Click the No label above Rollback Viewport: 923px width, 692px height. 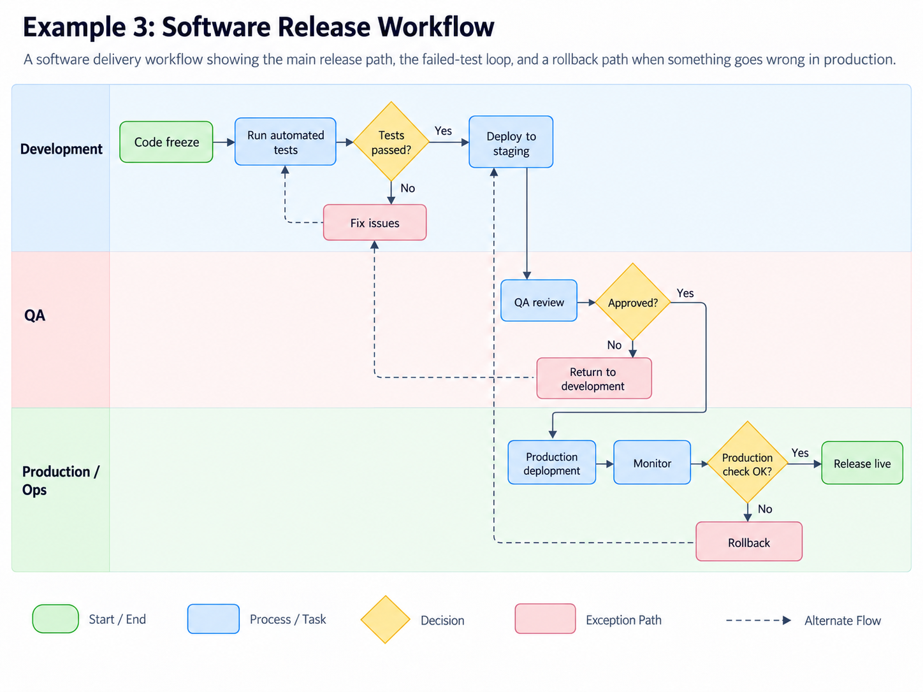765,509
